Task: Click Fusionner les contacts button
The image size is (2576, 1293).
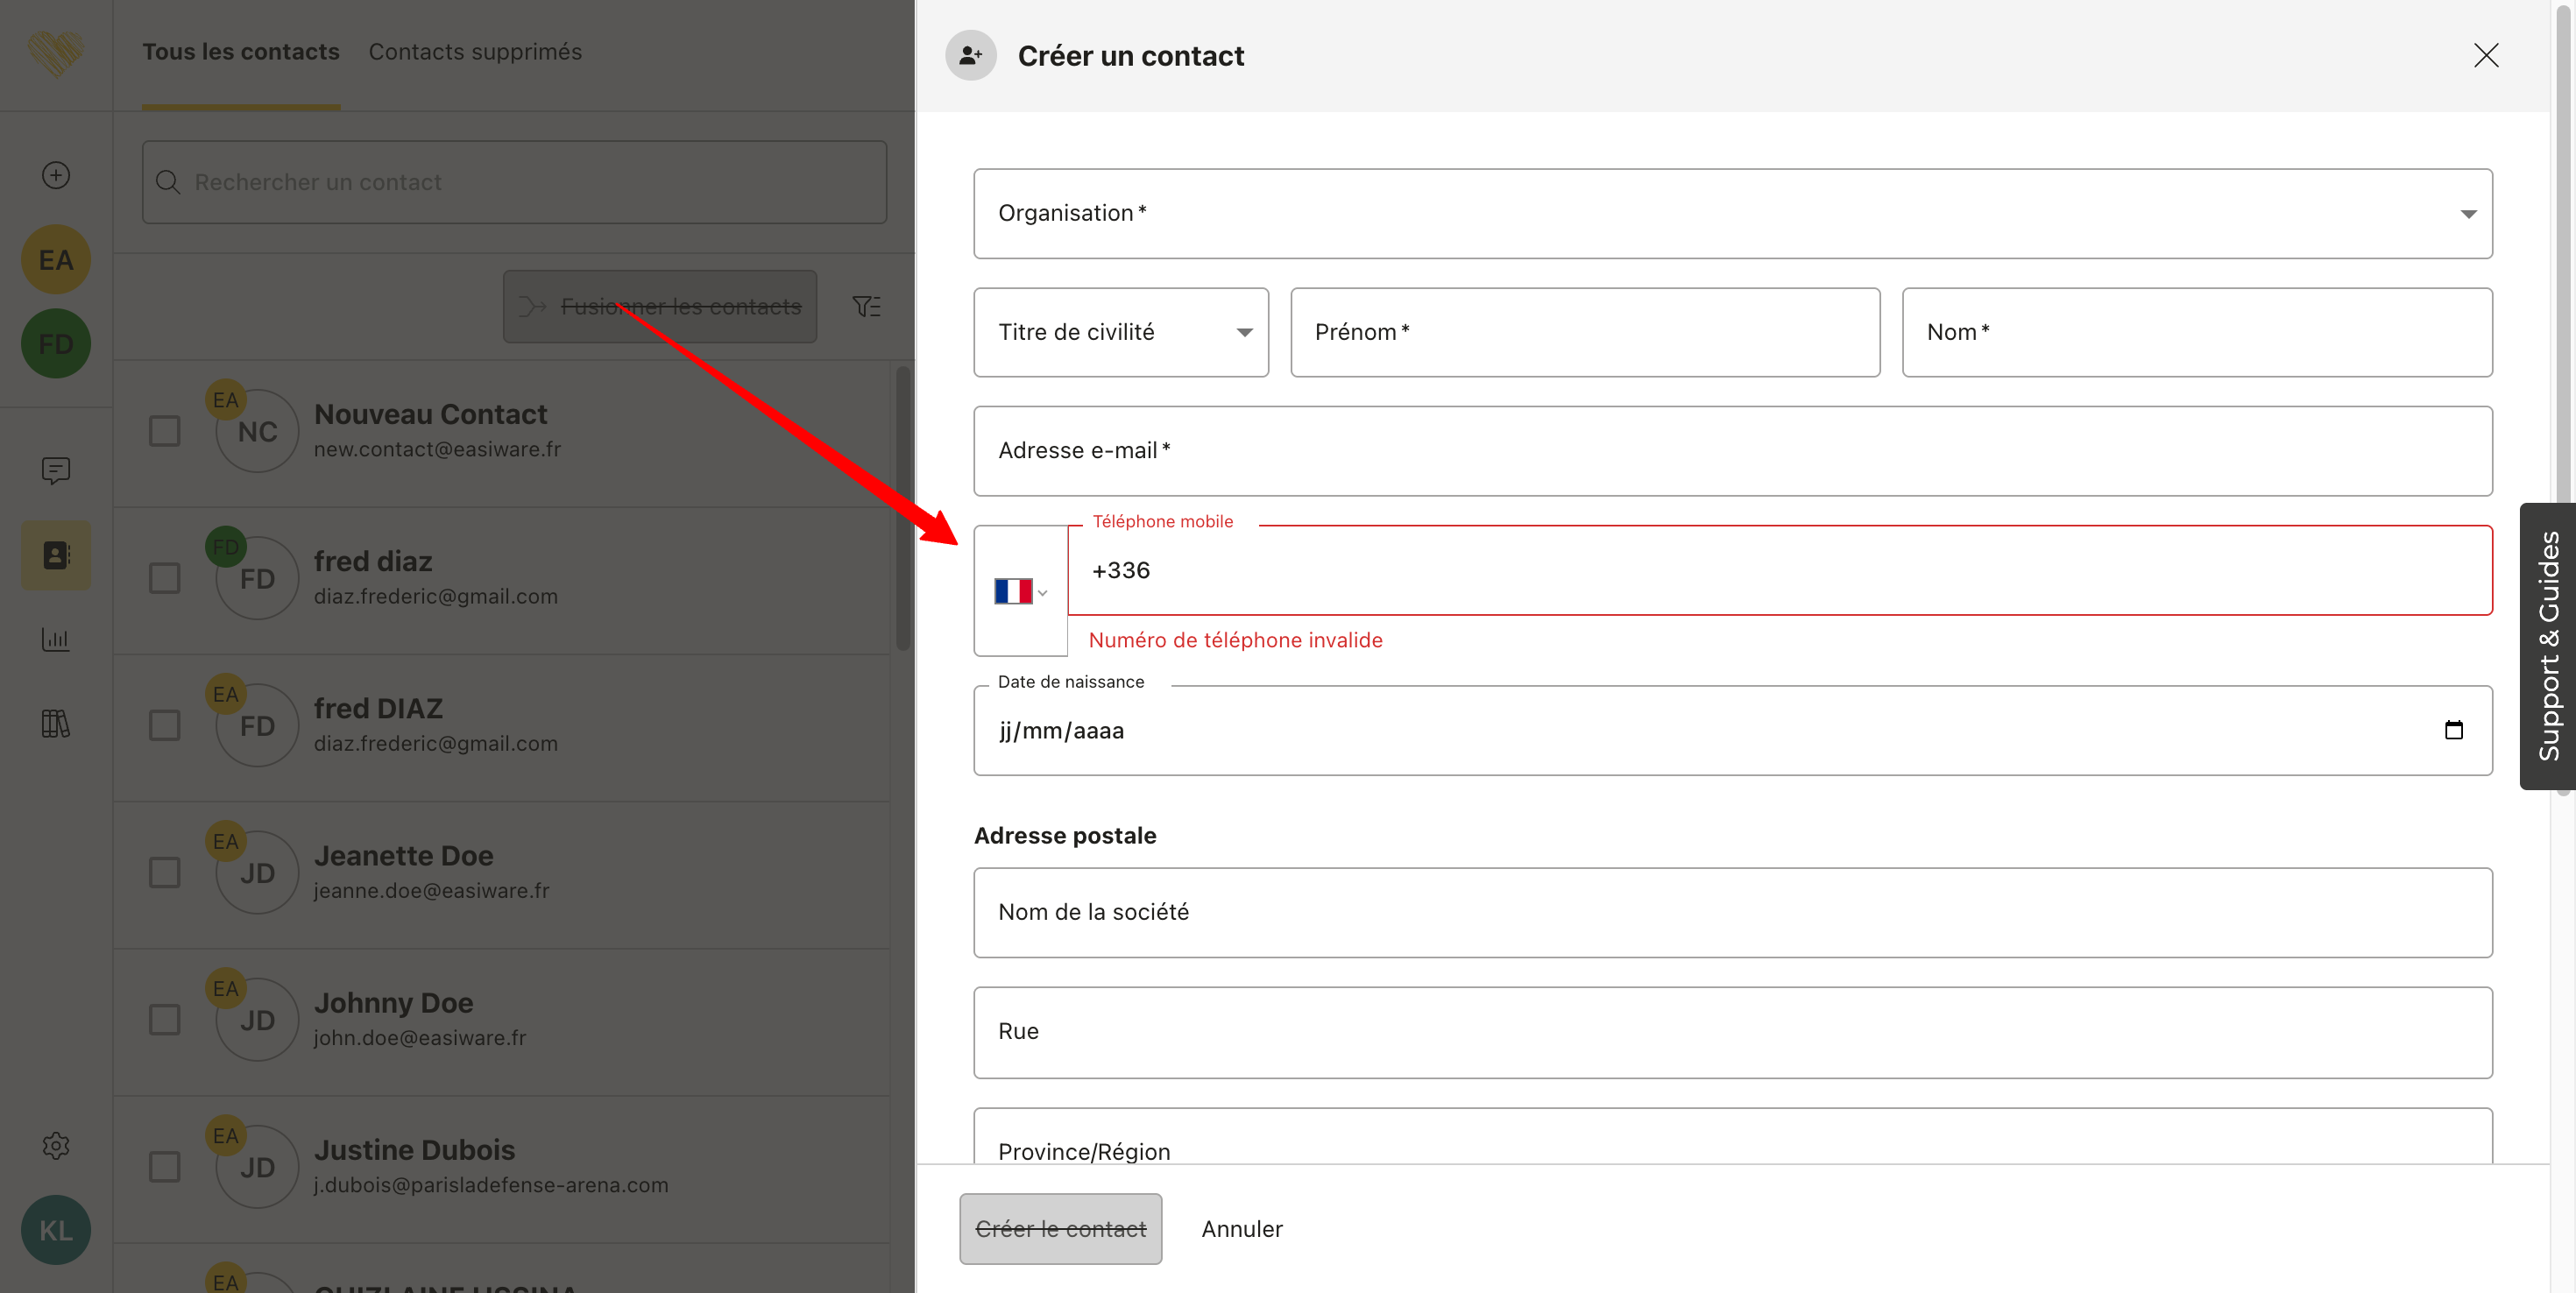Action: click(x=660, y=306)
